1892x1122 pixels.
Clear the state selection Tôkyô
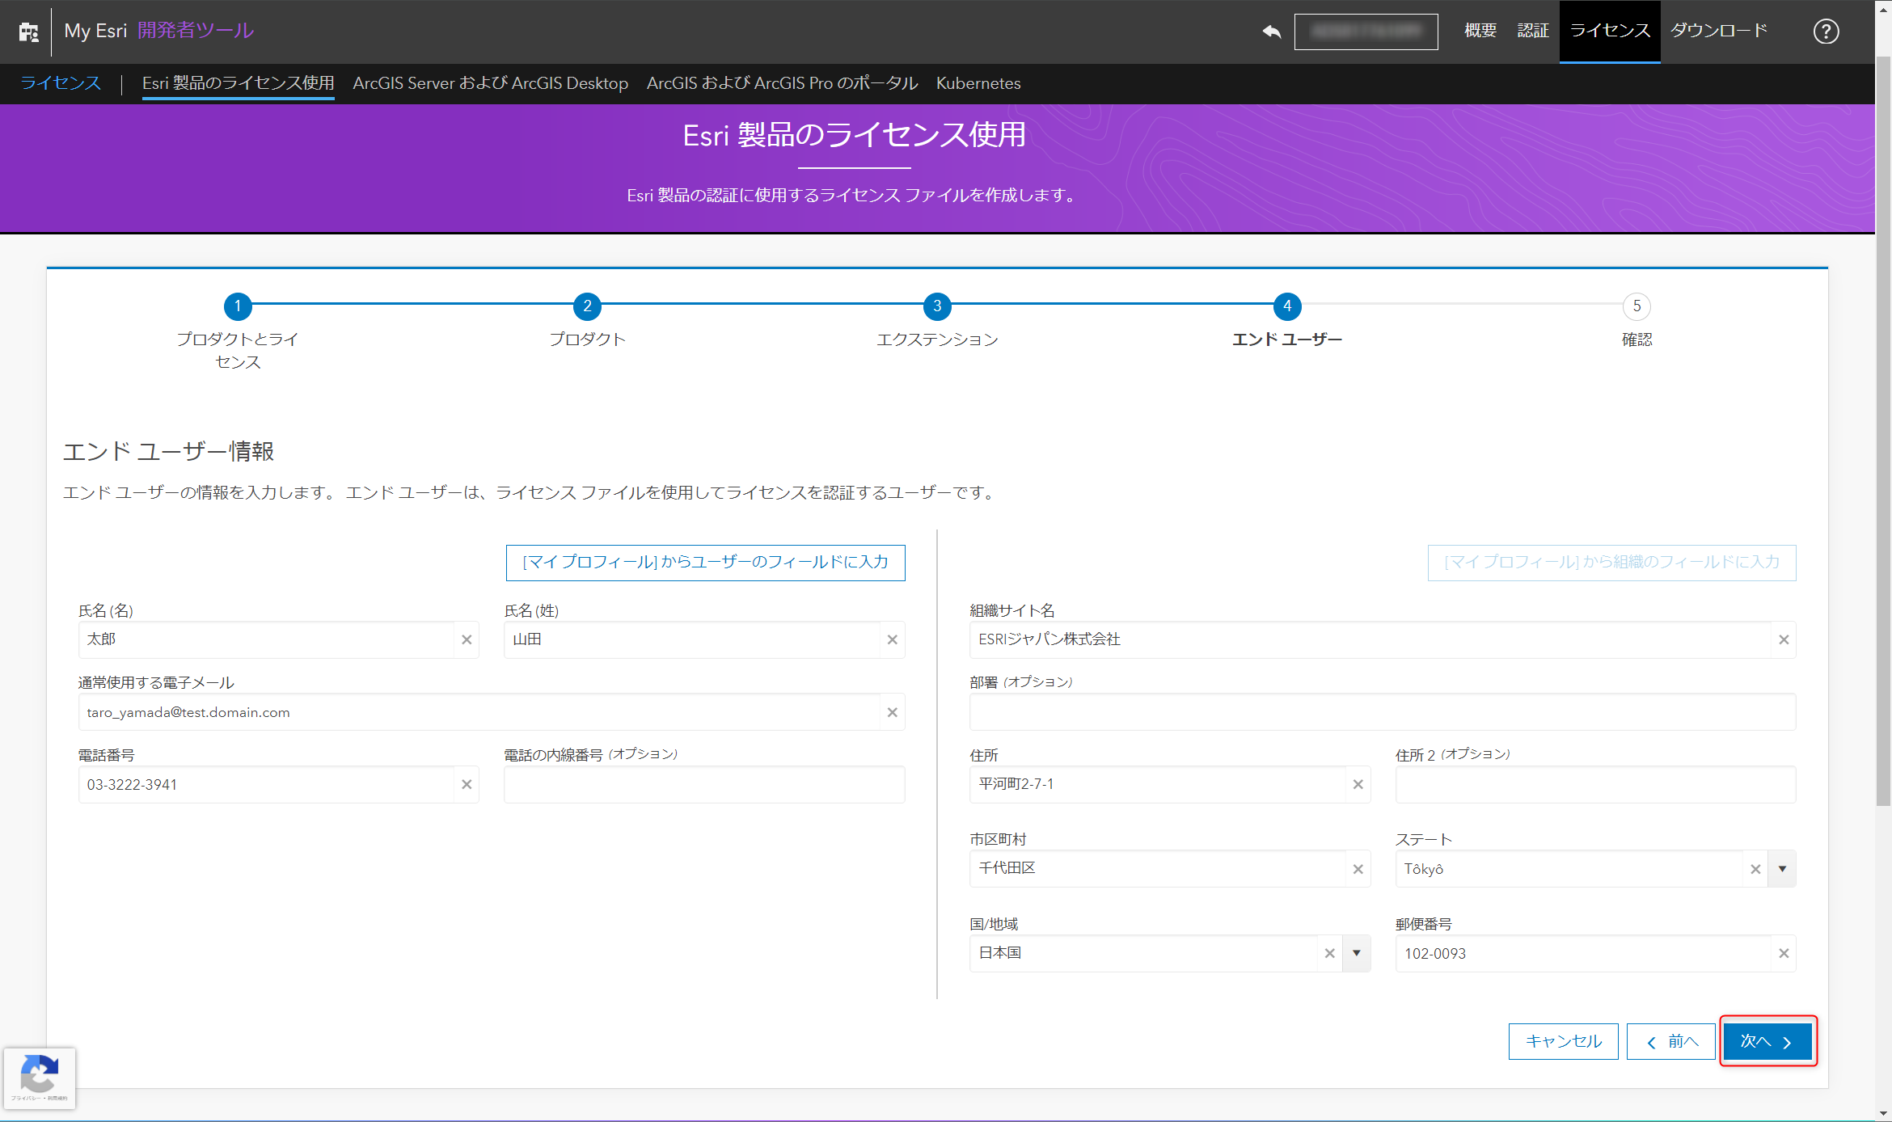pos(1755,869)
